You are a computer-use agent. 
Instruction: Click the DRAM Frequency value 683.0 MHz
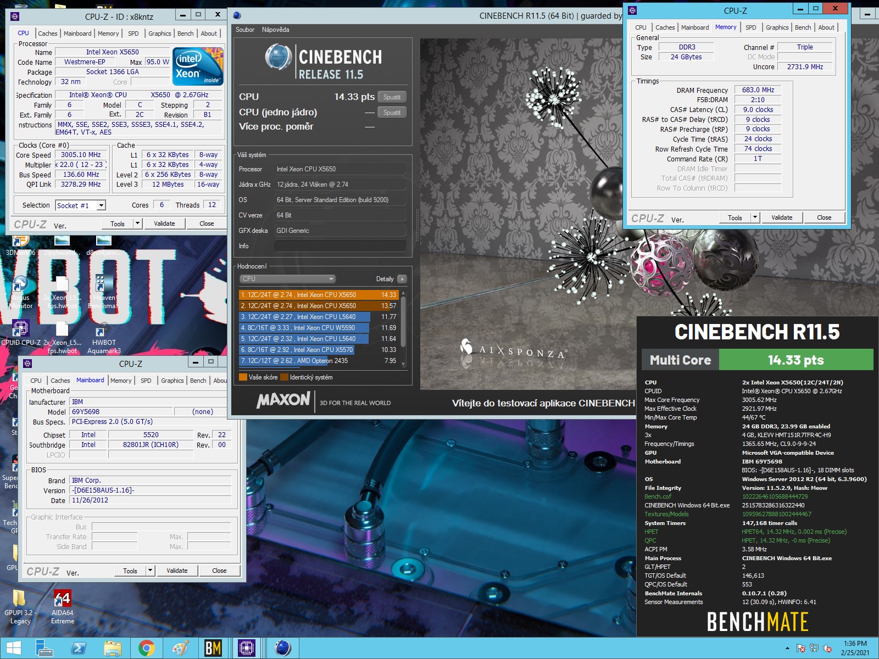click(758, 90)
